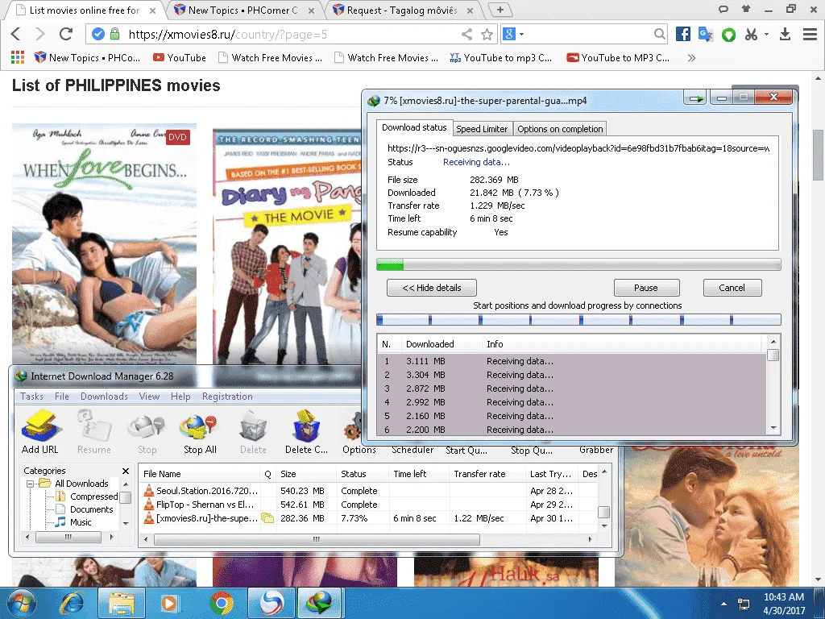Open Windows Explorer folder on taskbar
The width and height of the screenshot is (825, 619).
click(x=121, y=603)
